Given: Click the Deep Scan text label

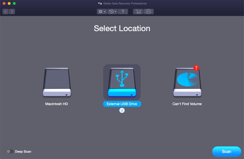Looking at the screenshot, I should (x=23, y=151).
